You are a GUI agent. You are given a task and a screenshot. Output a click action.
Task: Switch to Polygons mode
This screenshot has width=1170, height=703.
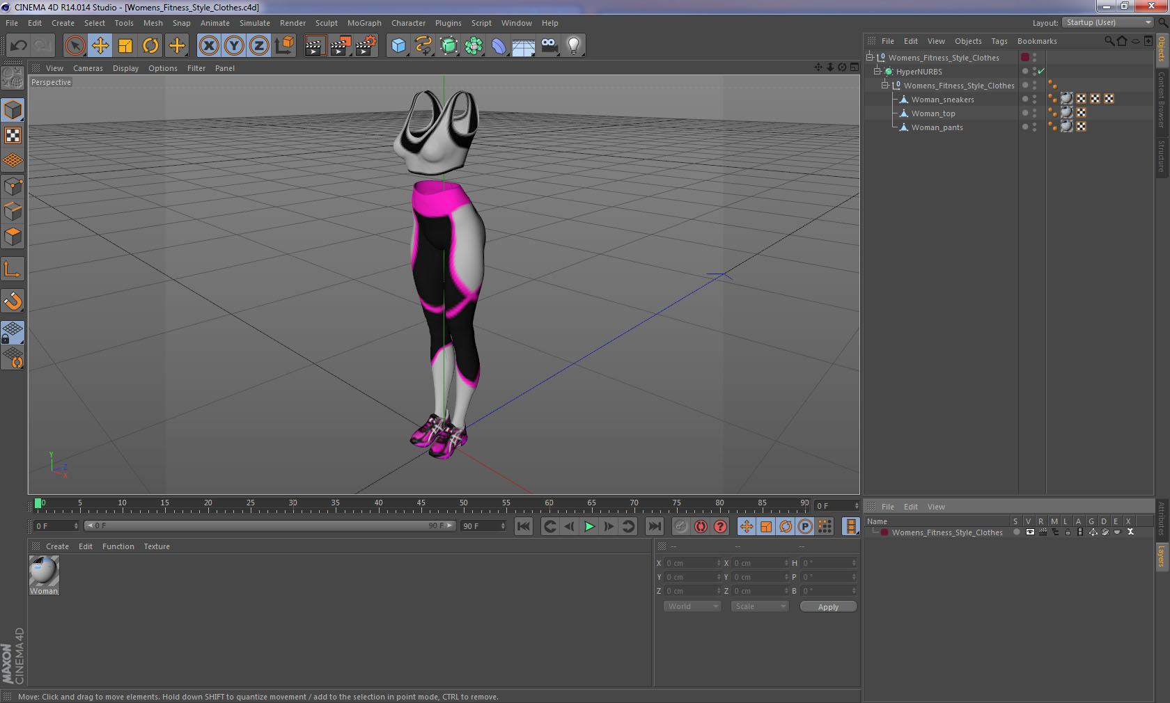point(13,237)
